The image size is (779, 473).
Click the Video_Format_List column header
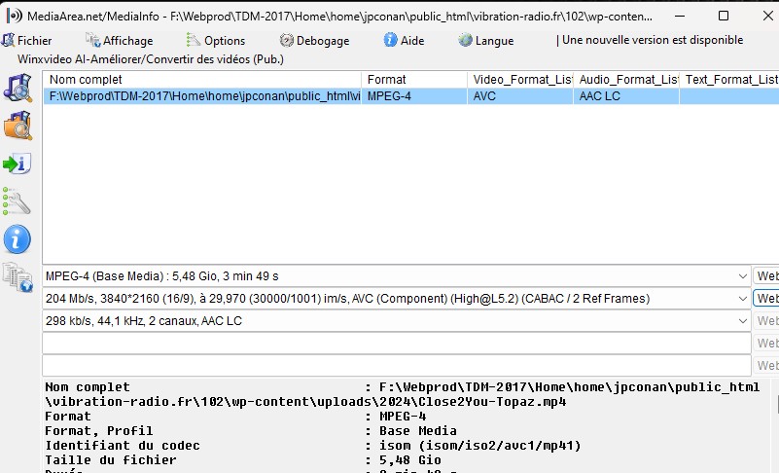click(x=519, y=79)
